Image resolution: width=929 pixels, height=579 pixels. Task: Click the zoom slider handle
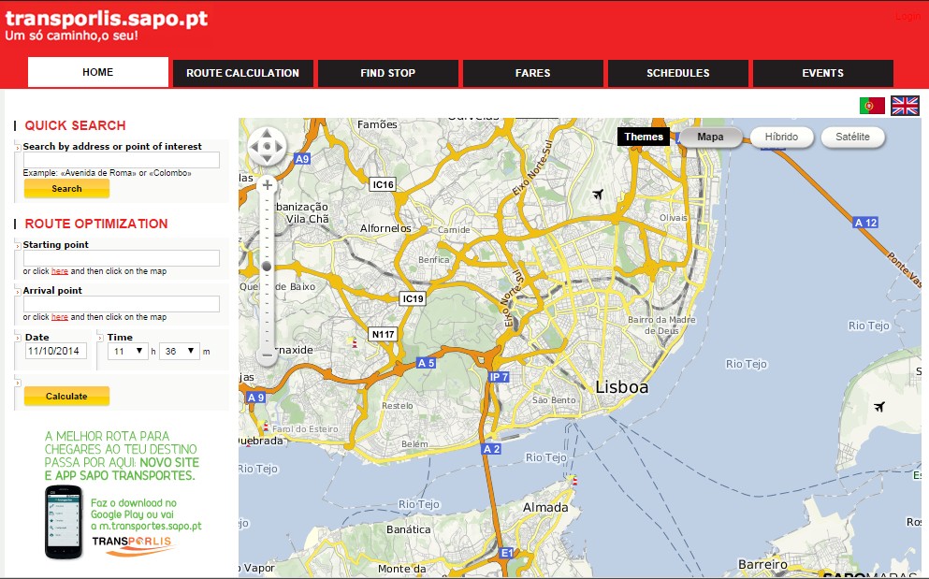pyautogui.click(x=267, y=267)
